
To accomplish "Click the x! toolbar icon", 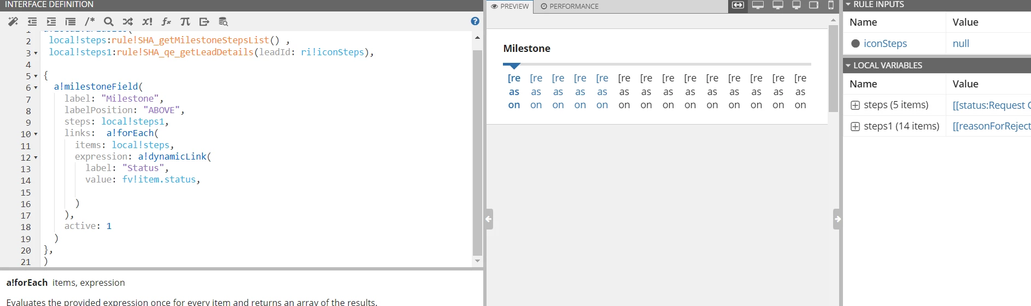I will pos(147,22).
